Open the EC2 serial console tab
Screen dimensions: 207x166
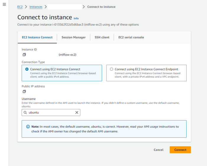pos(131,37)
